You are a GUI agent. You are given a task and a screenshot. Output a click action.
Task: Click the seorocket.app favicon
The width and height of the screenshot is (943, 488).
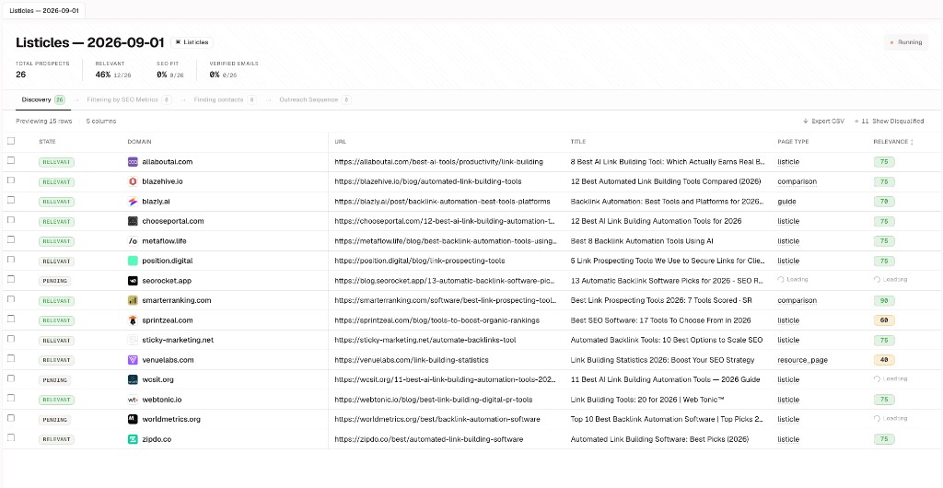(133, 281)
